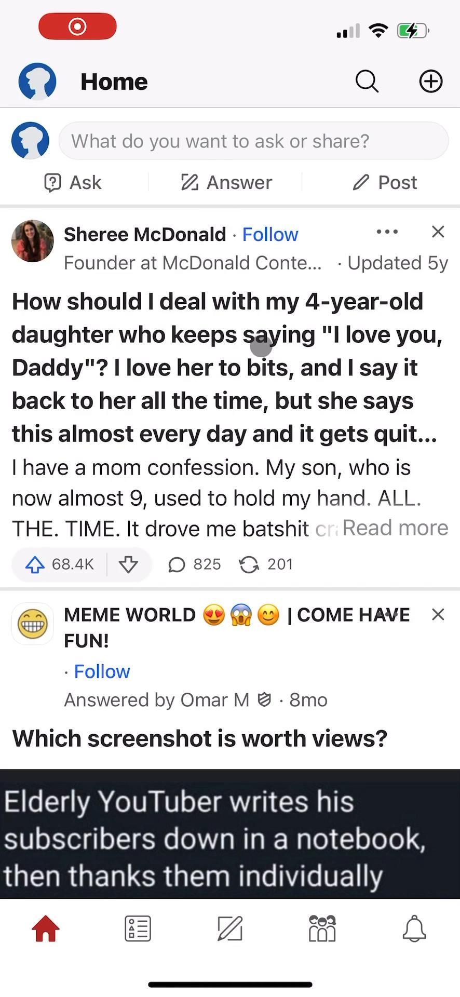Tap the Post button
This screenshot has height=997, width=460.
(385, 183)
